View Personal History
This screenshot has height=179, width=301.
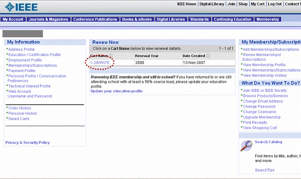tap(23, 114)
